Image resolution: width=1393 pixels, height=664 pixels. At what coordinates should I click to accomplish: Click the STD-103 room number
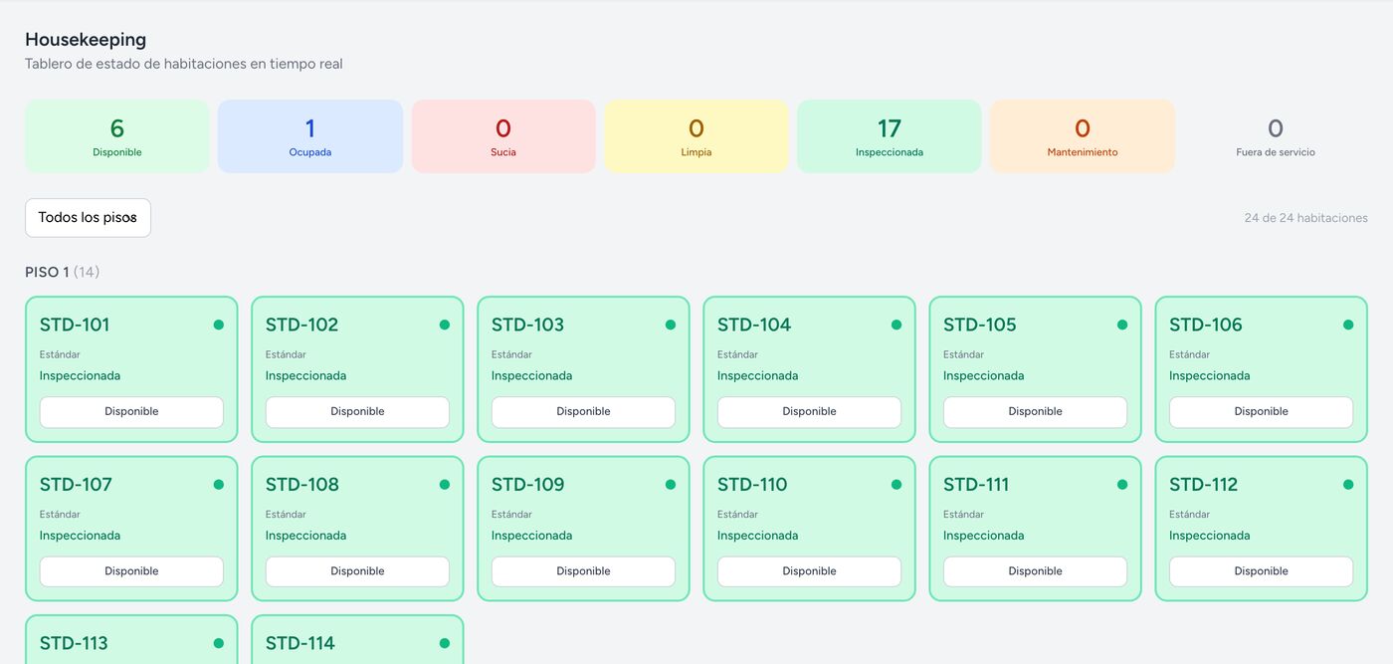pyautogui.click(x=527, y=325)
